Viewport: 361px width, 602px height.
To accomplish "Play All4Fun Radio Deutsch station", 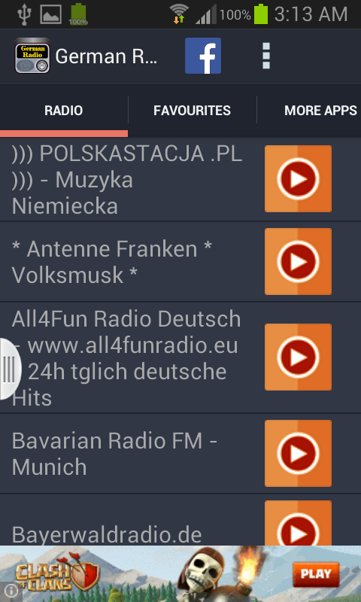I will 298,357.
